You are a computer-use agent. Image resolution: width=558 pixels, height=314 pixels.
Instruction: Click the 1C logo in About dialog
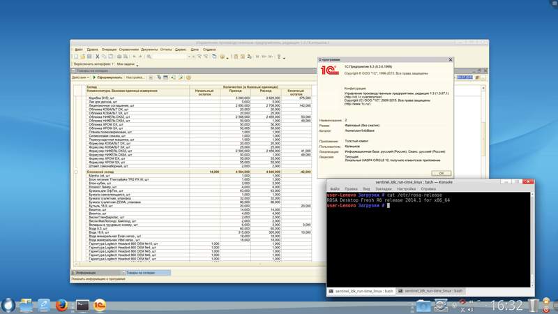330,70
